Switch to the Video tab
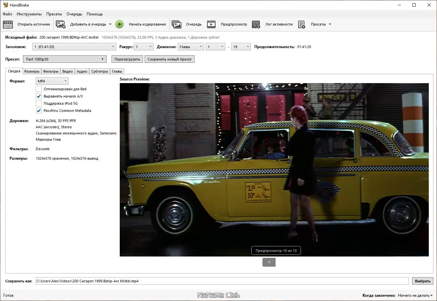Screen dimensions: 437x301 67,71
